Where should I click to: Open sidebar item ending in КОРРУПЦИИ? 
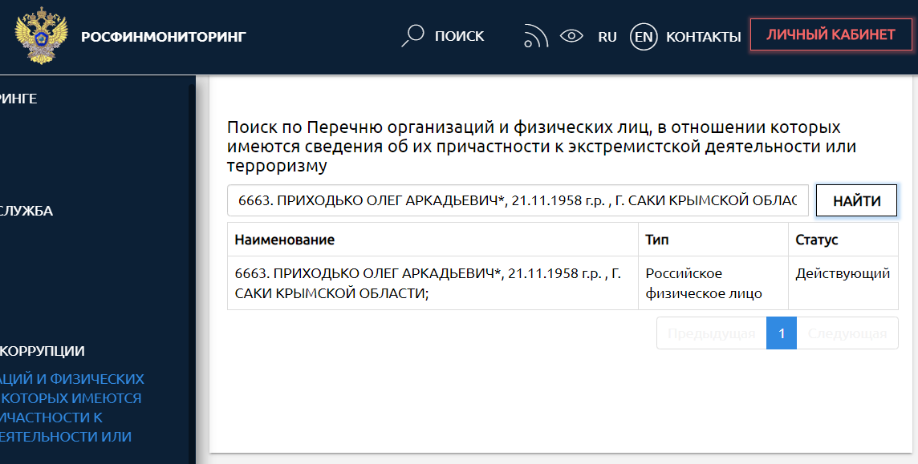coord(43,351)
